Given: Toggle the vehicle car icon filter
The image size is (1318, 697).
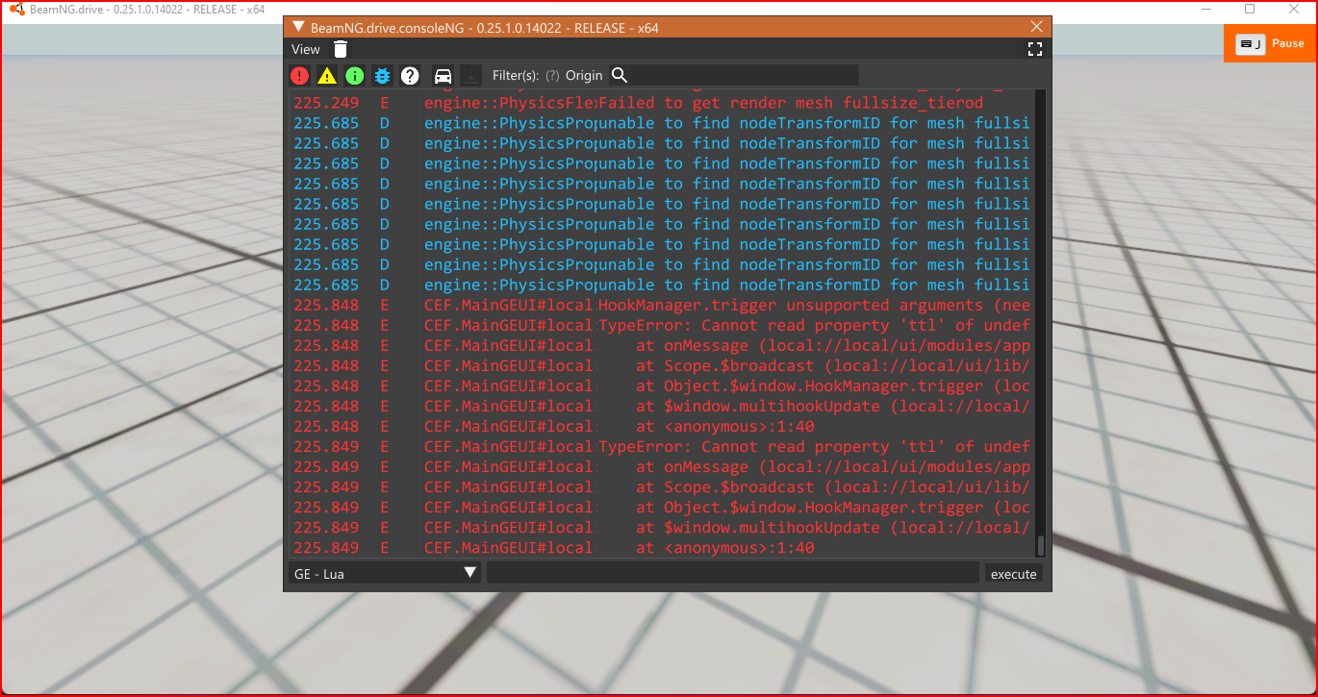Looking at the screenshot, I should click(443, 75).
